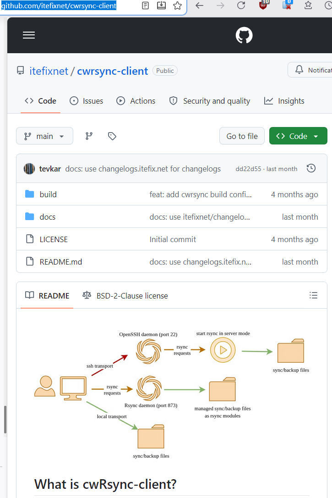Open the GitHub home page via logo

coord(244,35)
